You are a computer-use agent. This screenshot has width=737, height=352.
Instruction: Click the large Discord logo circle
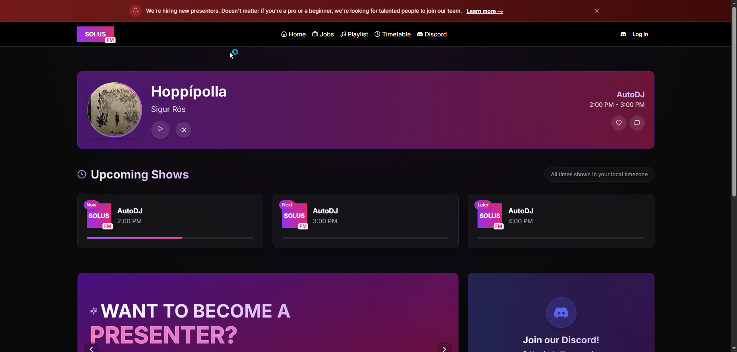point(561,313)
